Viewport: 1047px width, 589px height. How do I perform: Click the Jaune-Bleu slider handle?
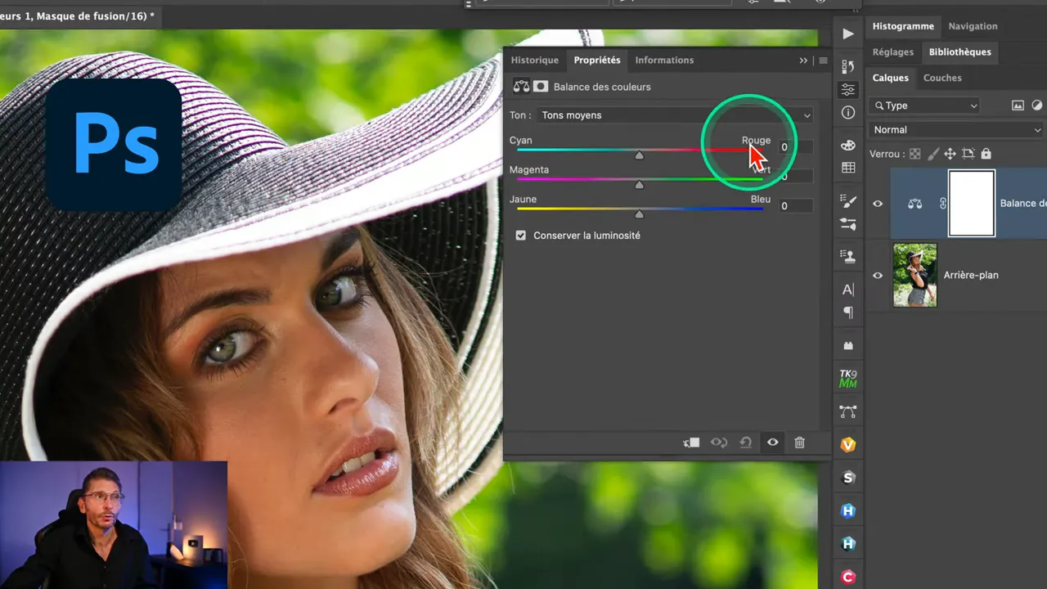pyautogui.click(x=640, y=214)
